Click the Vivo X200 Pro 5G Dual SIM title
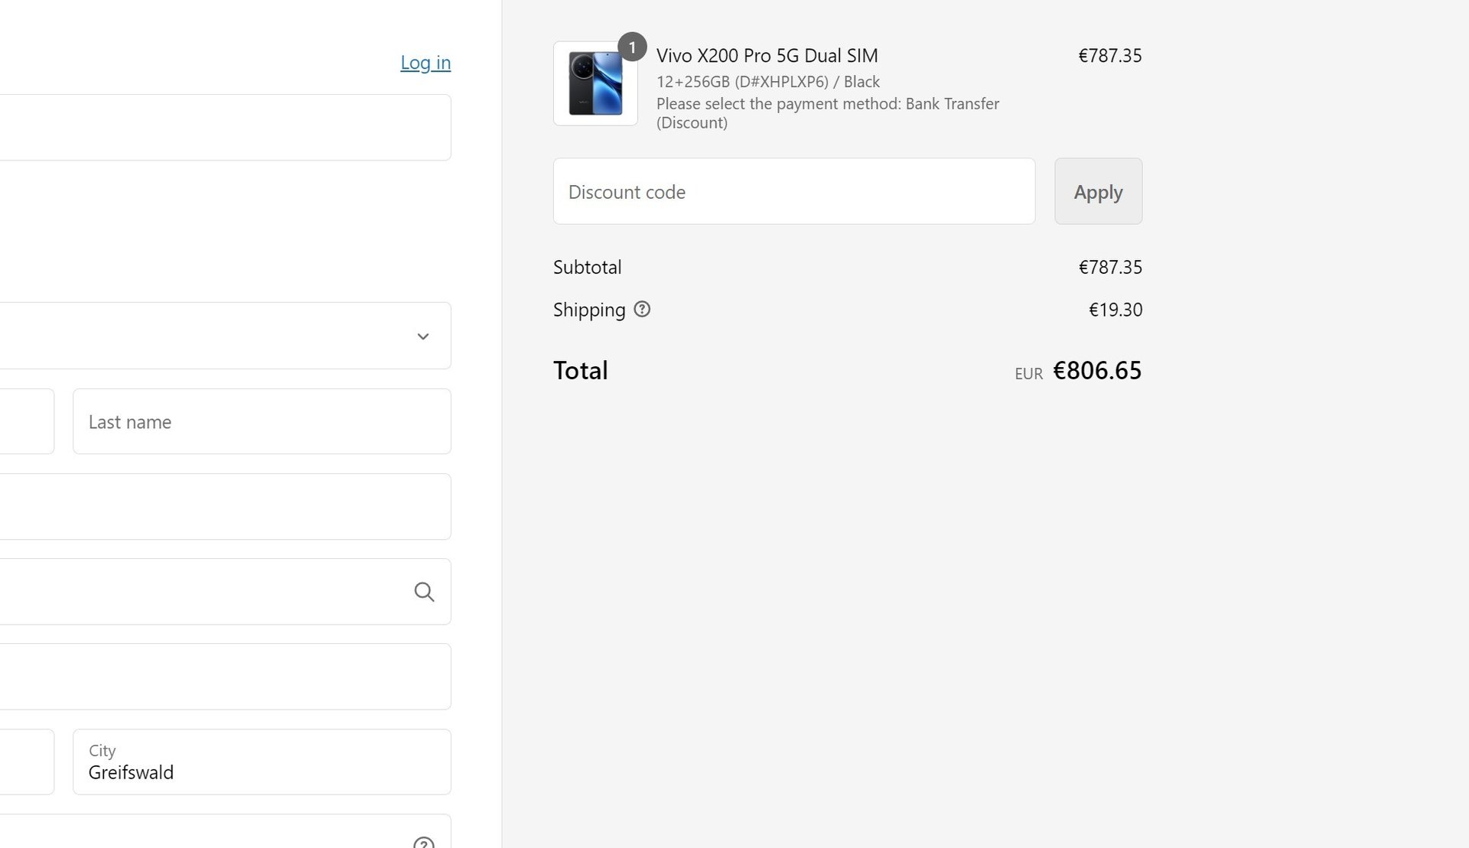This screenshot has width=1469, height=848. (x=767, y=56)
